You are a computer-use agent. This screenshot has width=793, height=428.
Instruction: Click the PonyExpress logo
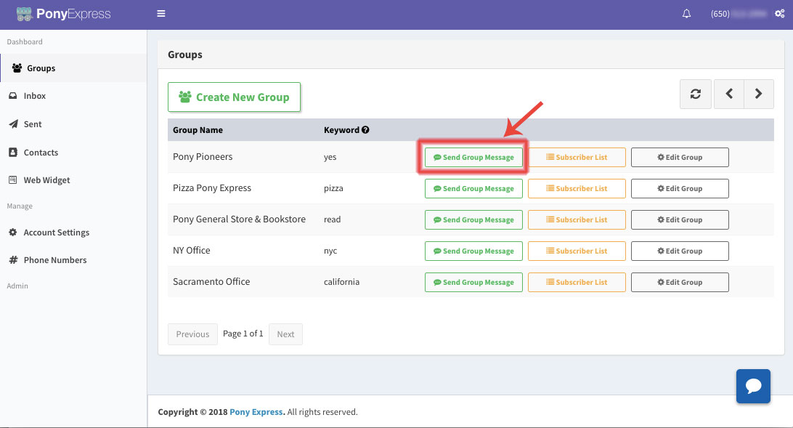[63, 14]
